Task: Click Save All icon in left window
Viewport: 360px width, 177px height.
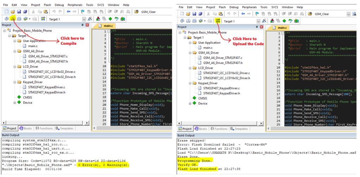Action: click(25, 12)
